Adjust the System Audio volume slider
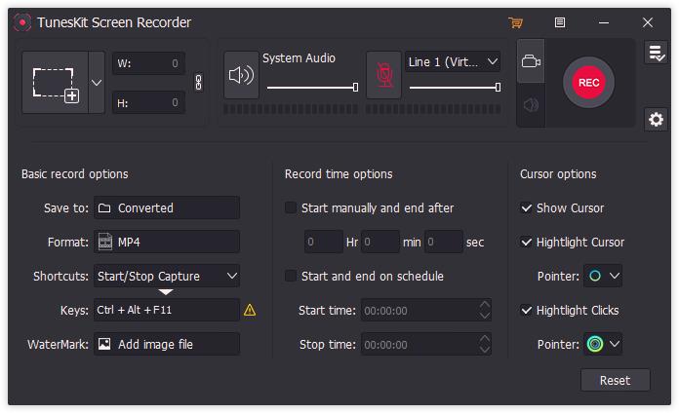 click(312, 88)
